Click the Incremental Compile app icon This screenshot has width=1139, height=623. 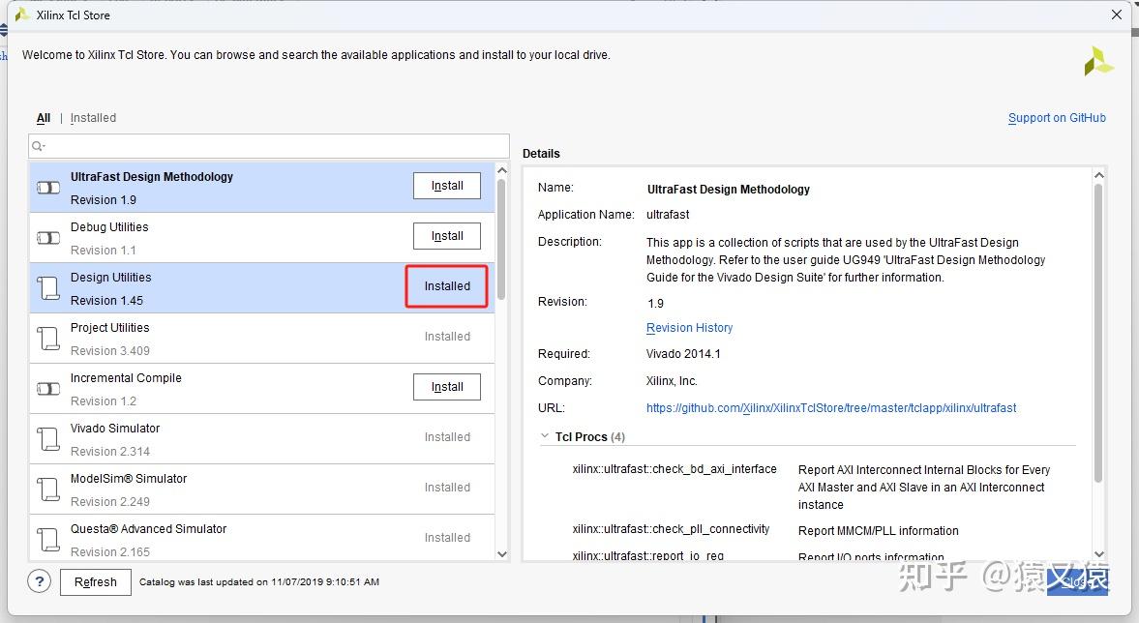point(48,389)
